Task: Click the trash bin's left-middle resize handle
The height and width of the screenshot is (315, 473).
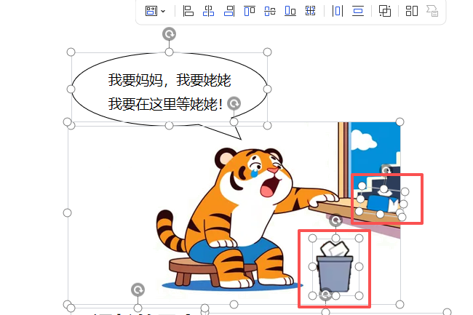Action: click(312, 266)
